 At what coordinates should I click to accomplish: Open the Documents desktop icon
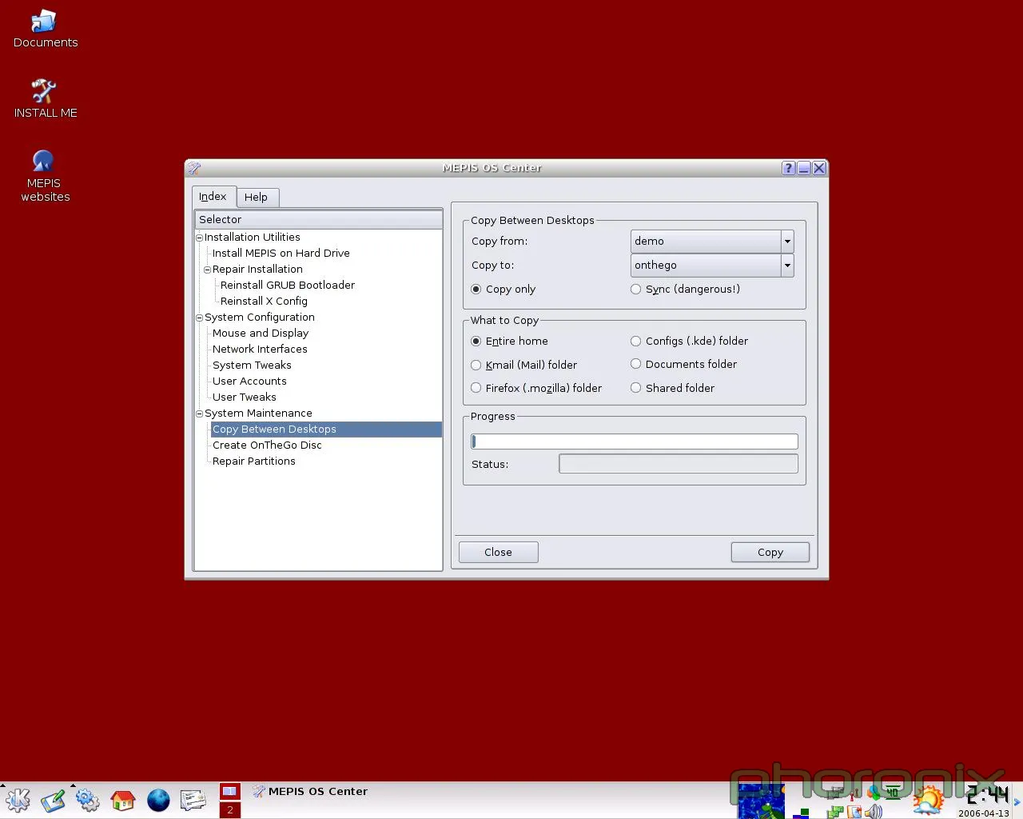[x=45, y=30]
